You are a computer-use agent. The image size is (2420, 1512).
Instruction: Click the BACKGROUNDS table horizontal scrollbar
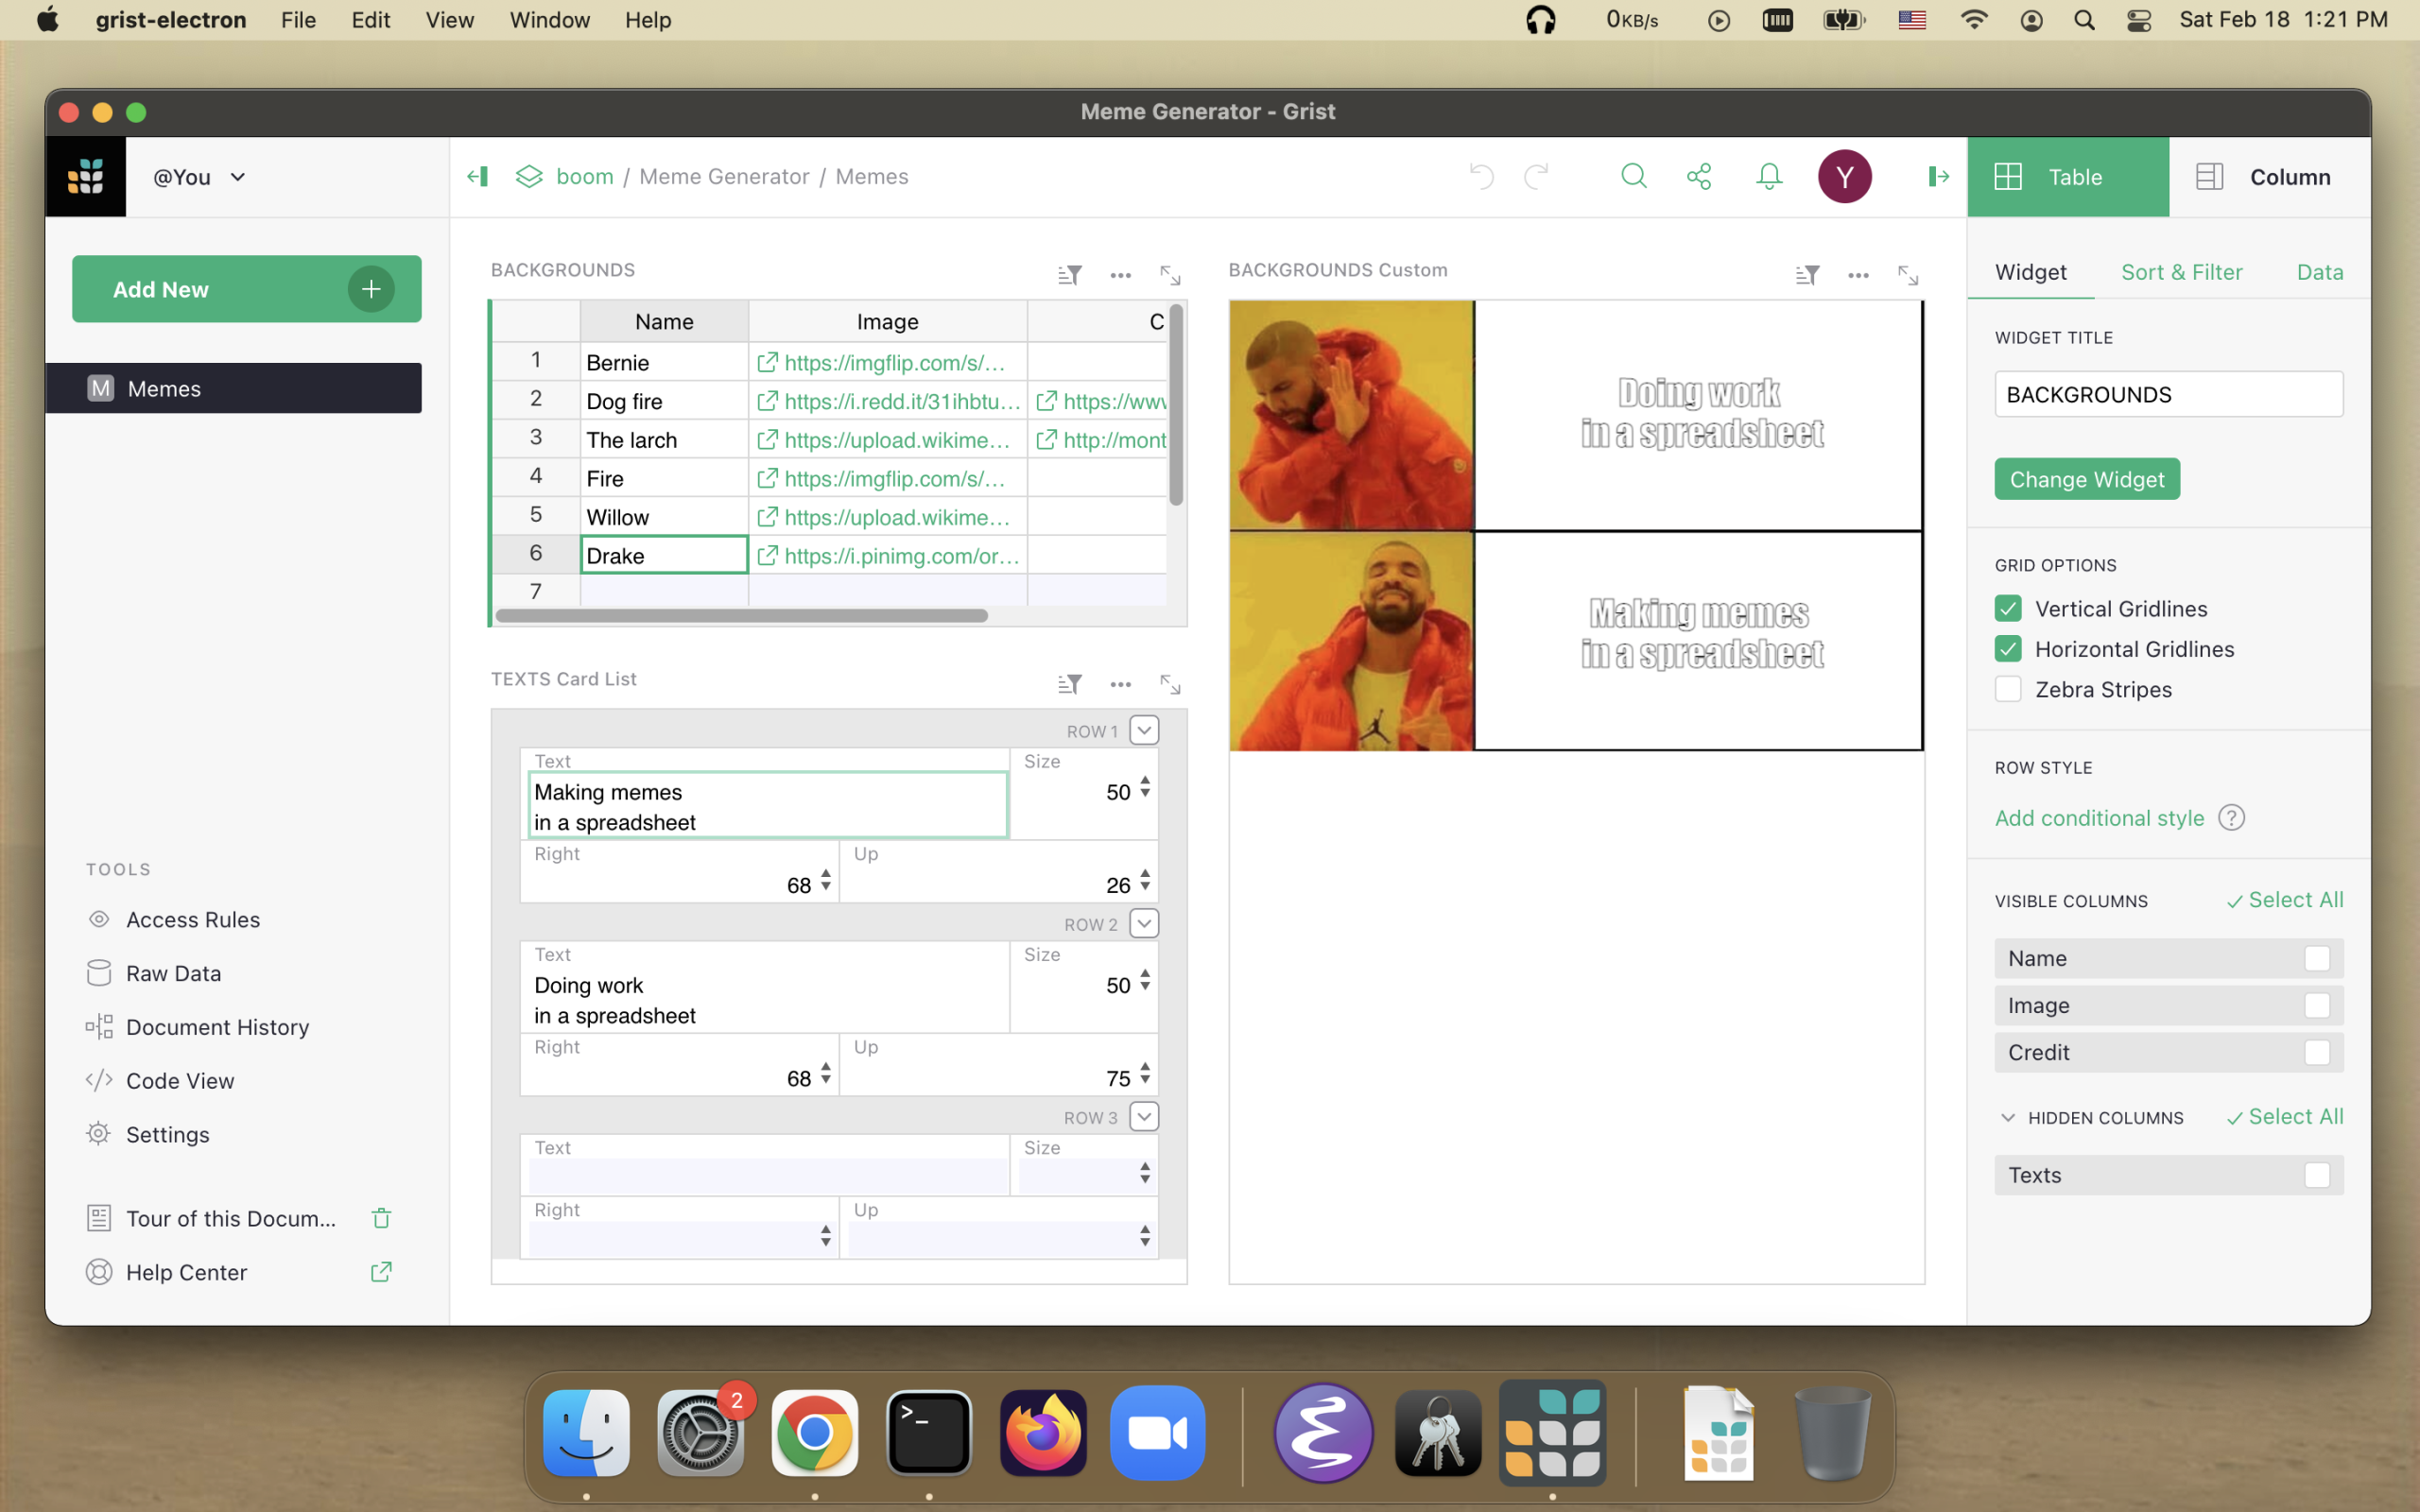tap(742, 616)
